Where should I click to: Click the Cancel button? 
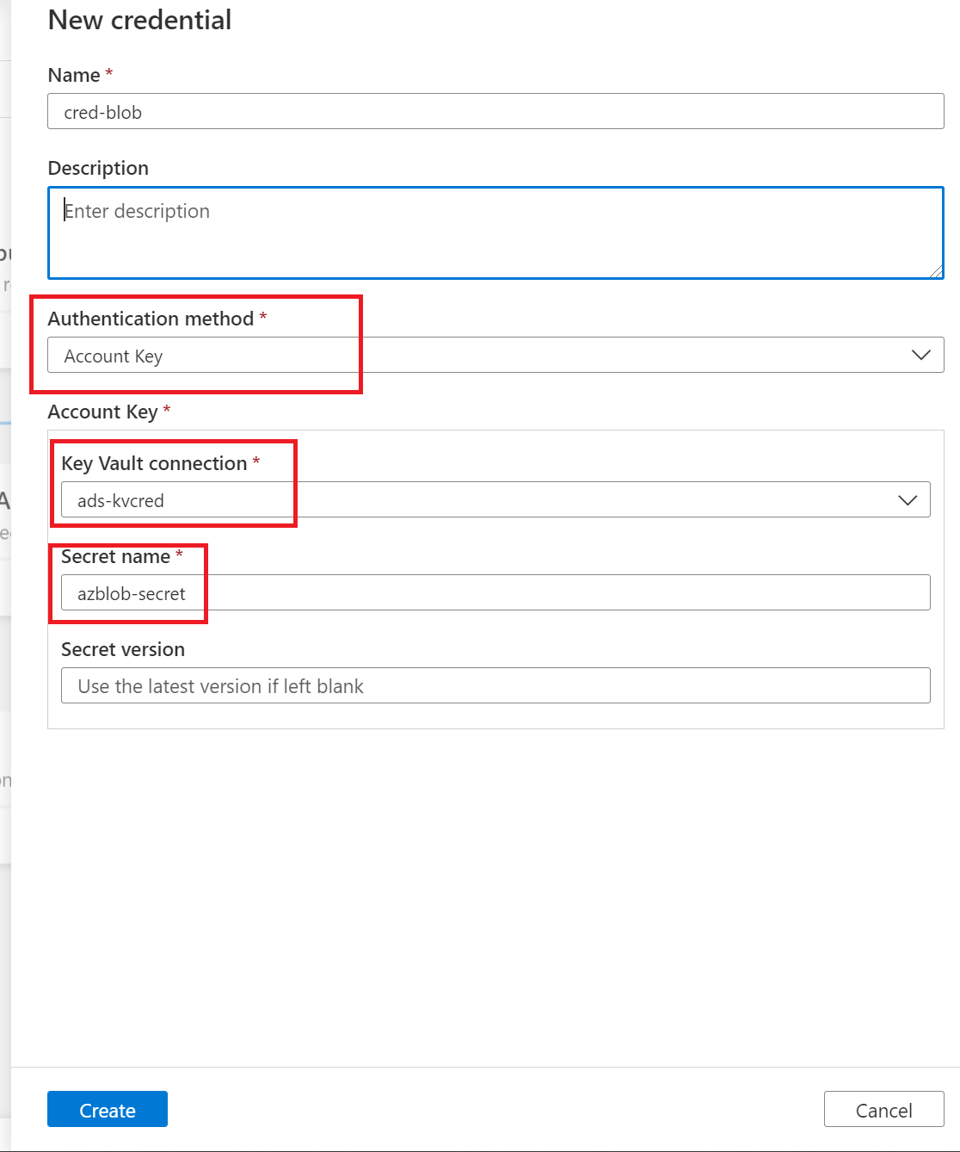pos(884,1110)
